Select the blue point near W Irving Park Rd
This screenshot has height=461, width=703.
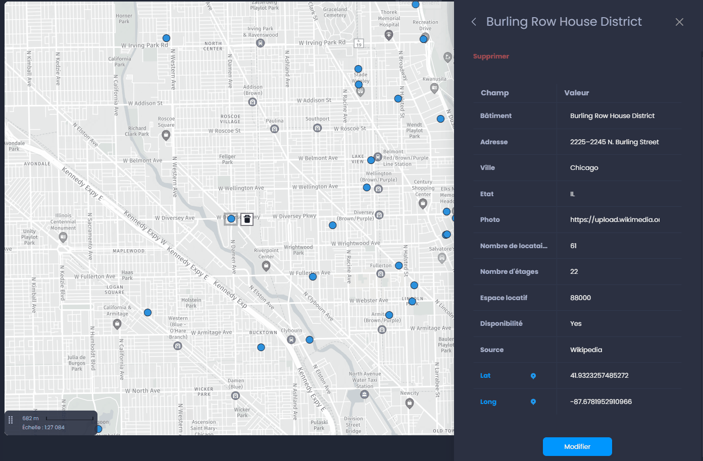coord(166,38)
